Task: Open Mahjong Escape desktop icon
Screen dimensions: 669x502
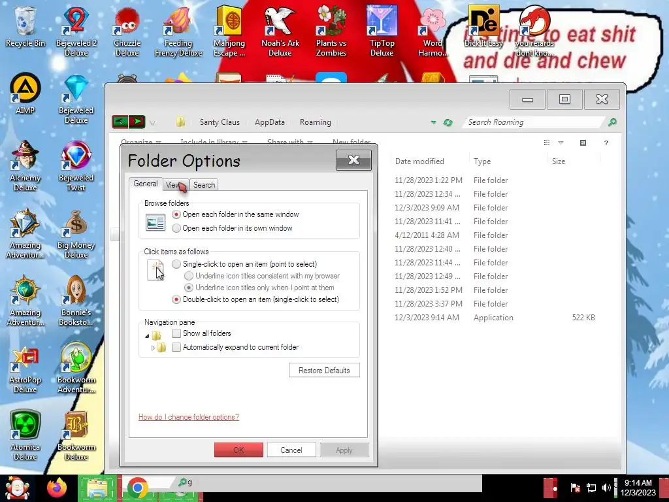Action: [229, 31]
